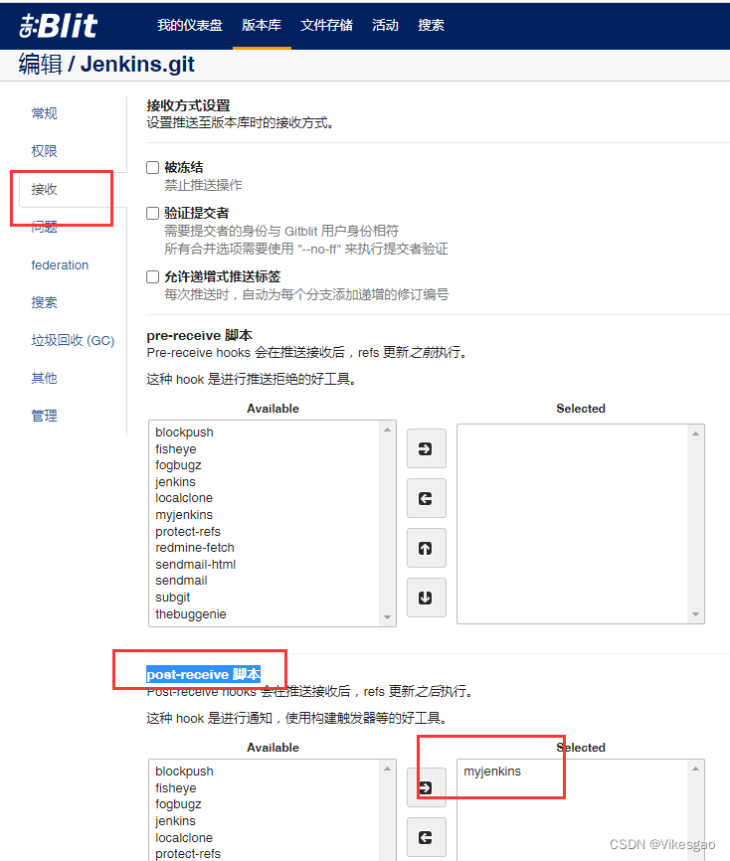Screen dimensions: 730x861
Task: Select thebuggenie in pre-receive Available list
Action: [191, 613]
